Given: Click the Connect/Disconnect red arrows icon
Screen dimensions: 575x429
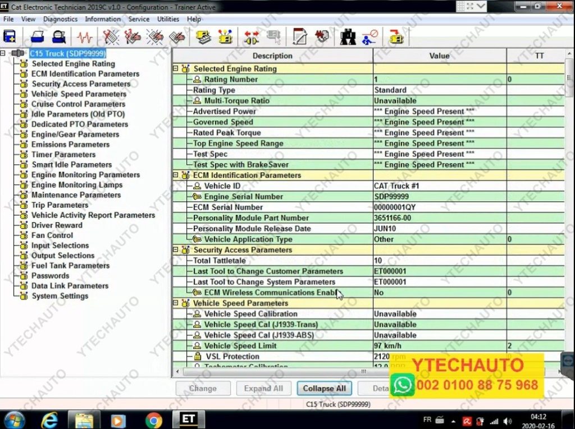Looking at the screenshot, I should [252, 37].
